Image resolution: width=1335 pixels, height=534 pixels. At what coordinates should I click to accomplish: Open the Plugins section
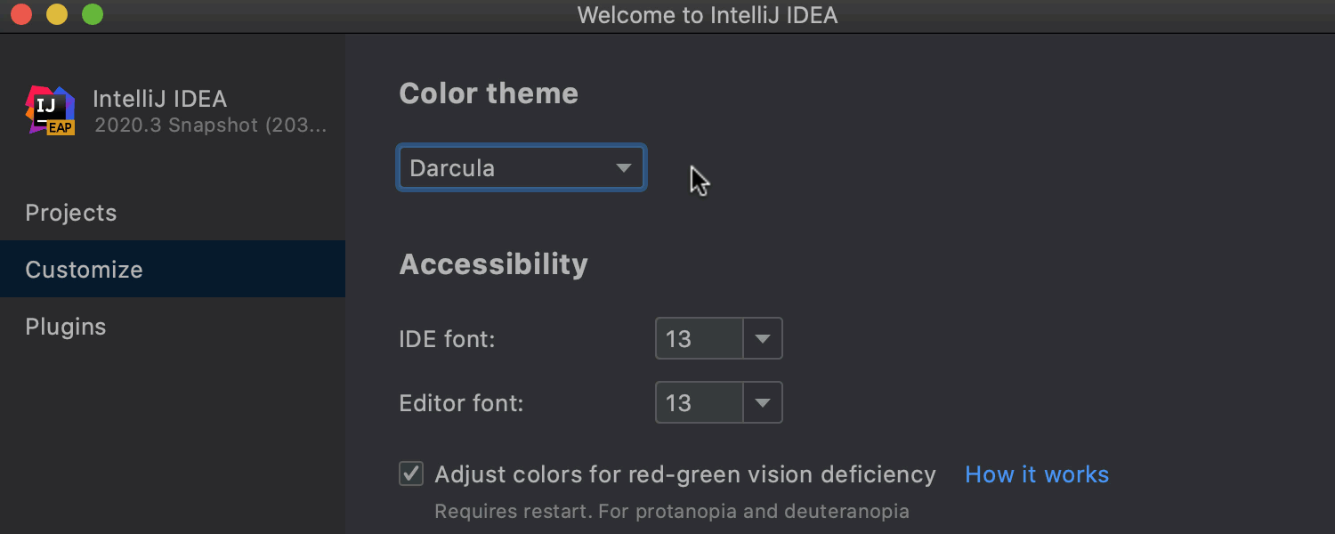65,326
